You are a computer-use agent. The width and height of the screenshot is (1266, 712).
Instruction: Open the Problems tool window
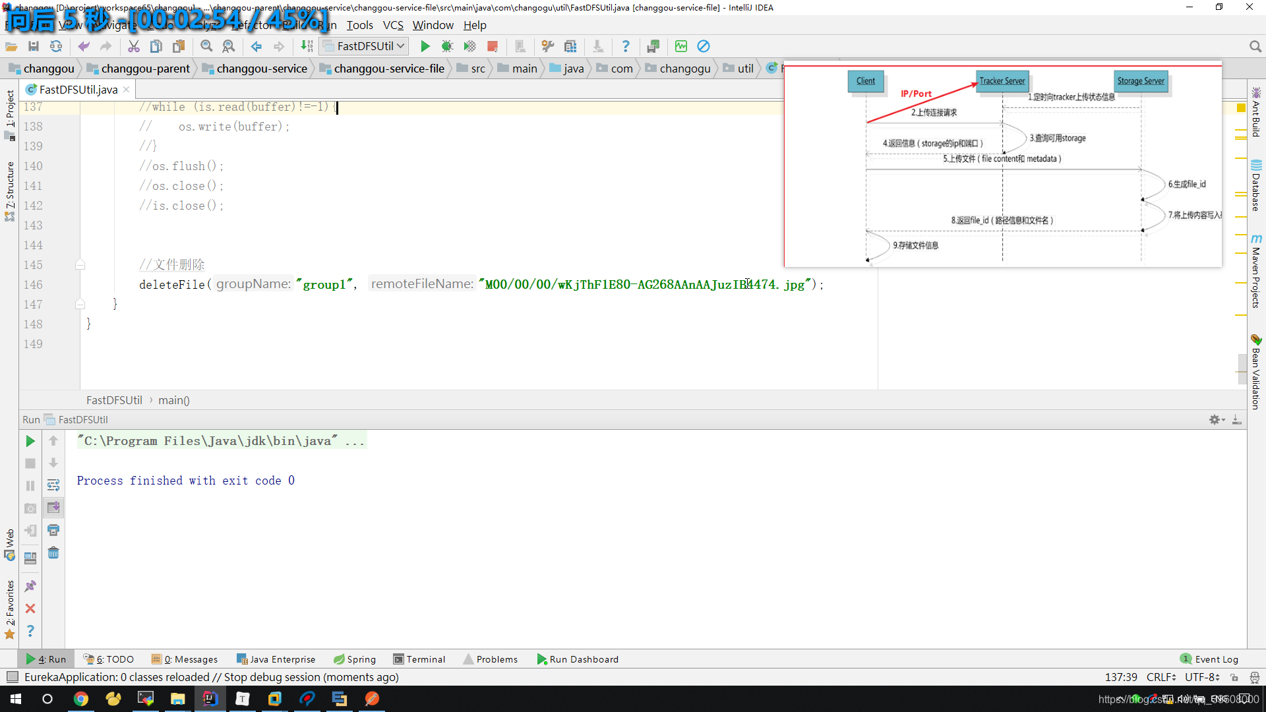coord(491,659)
